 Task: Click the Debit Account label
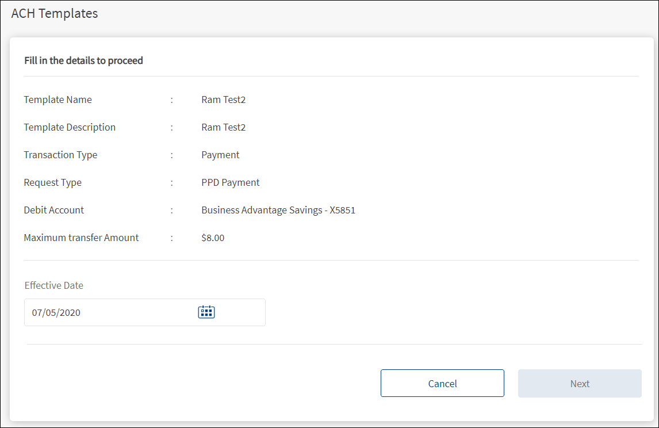tap(53, 210)
